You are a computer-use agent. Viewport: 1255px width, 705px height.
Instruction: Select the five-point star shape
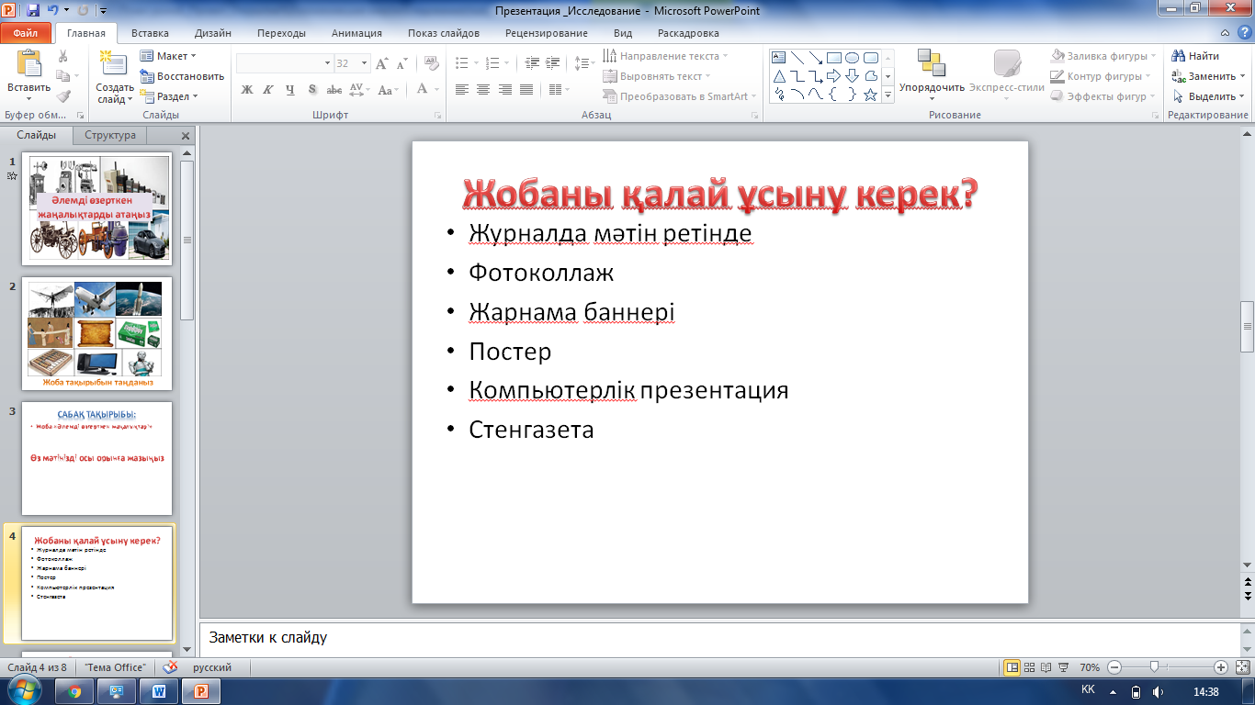pyautogui.click(x=870, y=95)
